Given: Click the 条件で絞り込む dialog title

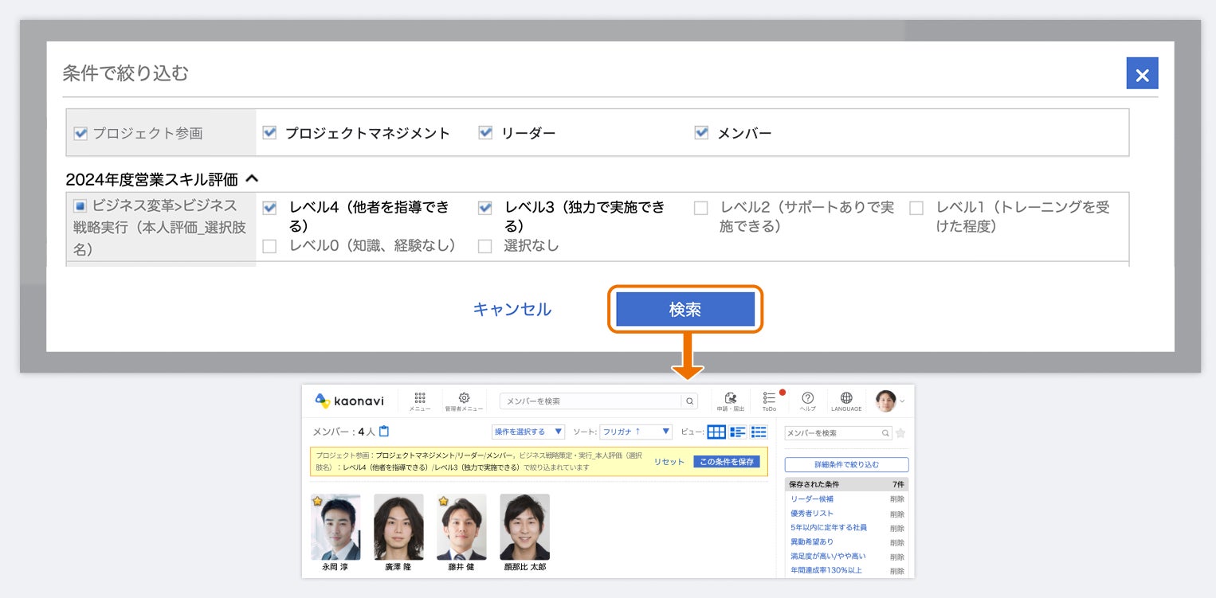Looking at the screenshot, I should [x=126, y=73].
